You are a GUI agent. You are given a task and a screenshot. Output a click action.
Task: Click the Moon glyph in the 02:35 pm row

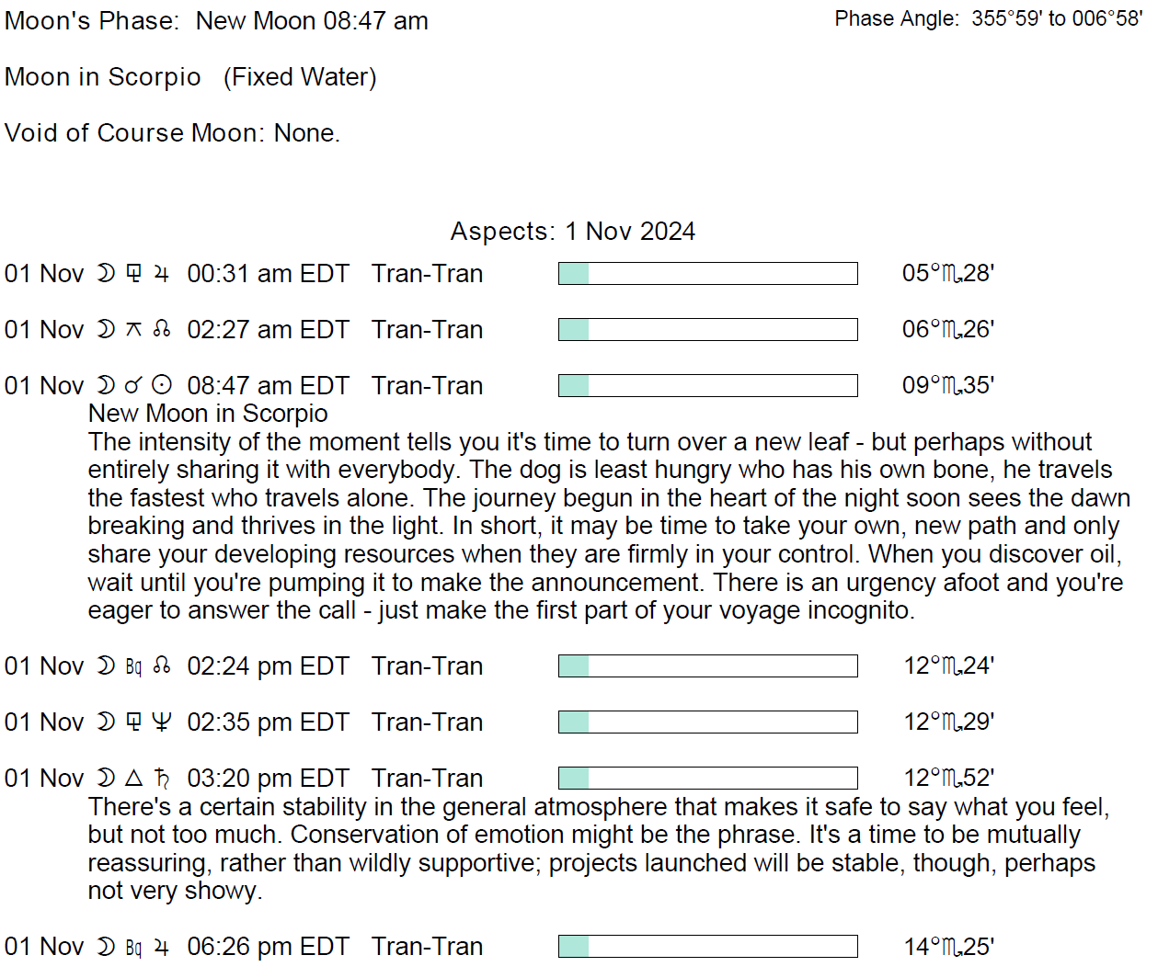[107, 722]
